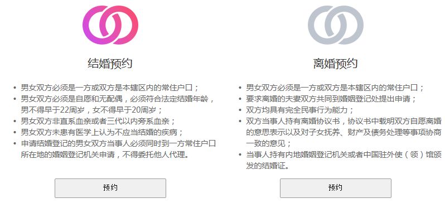Click the gray interlocking rings divorce icon

[x=336, y=25]
